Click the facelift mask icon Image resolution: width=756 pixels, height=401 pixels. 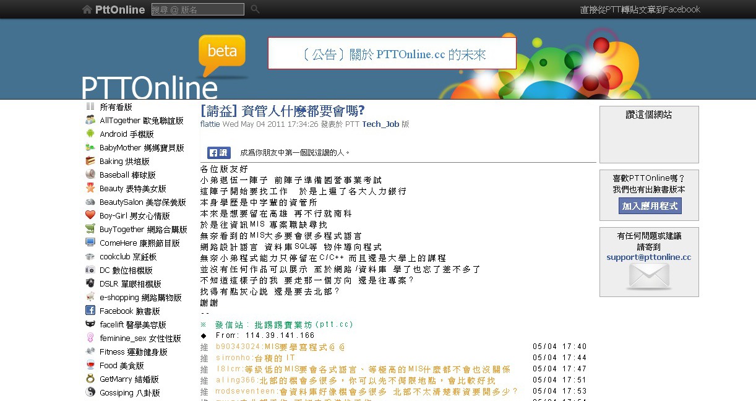click(90, 324)
